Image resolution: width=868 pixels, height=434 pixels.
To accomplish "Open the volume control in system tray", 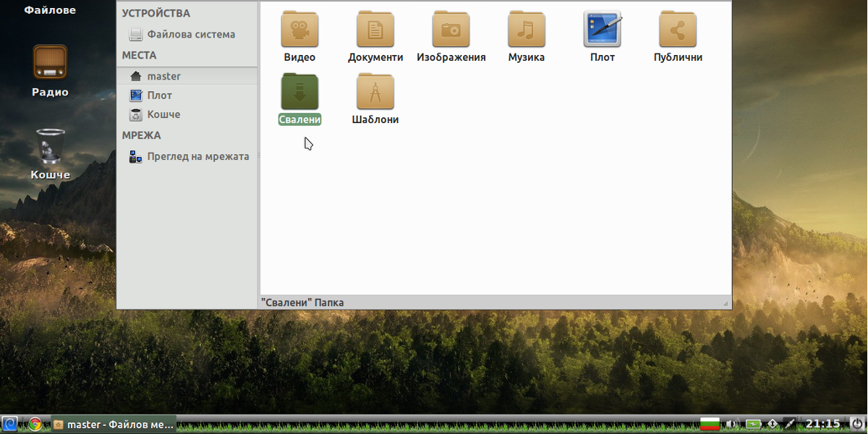I will 732,424.
